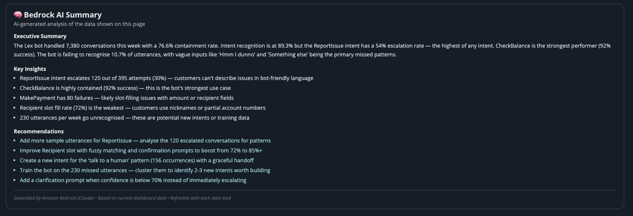The width and height of the screenshot is (633, 216).
Task: Select the Key Insights heading
Action: pyautogui.click(x=30, y=69)
